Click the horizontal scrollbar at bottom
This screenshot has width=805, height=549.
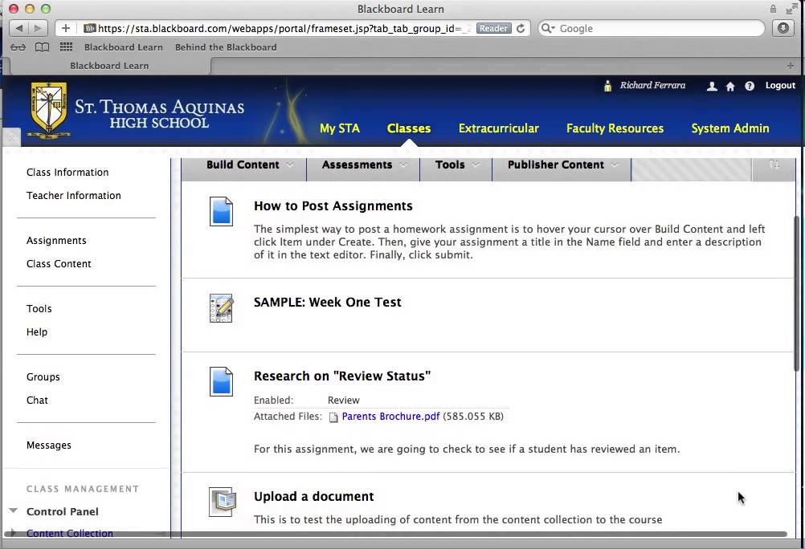pos(395,534)
